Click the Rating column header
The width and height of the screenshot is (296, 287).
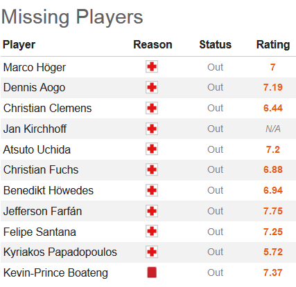(x=273, y=44)
